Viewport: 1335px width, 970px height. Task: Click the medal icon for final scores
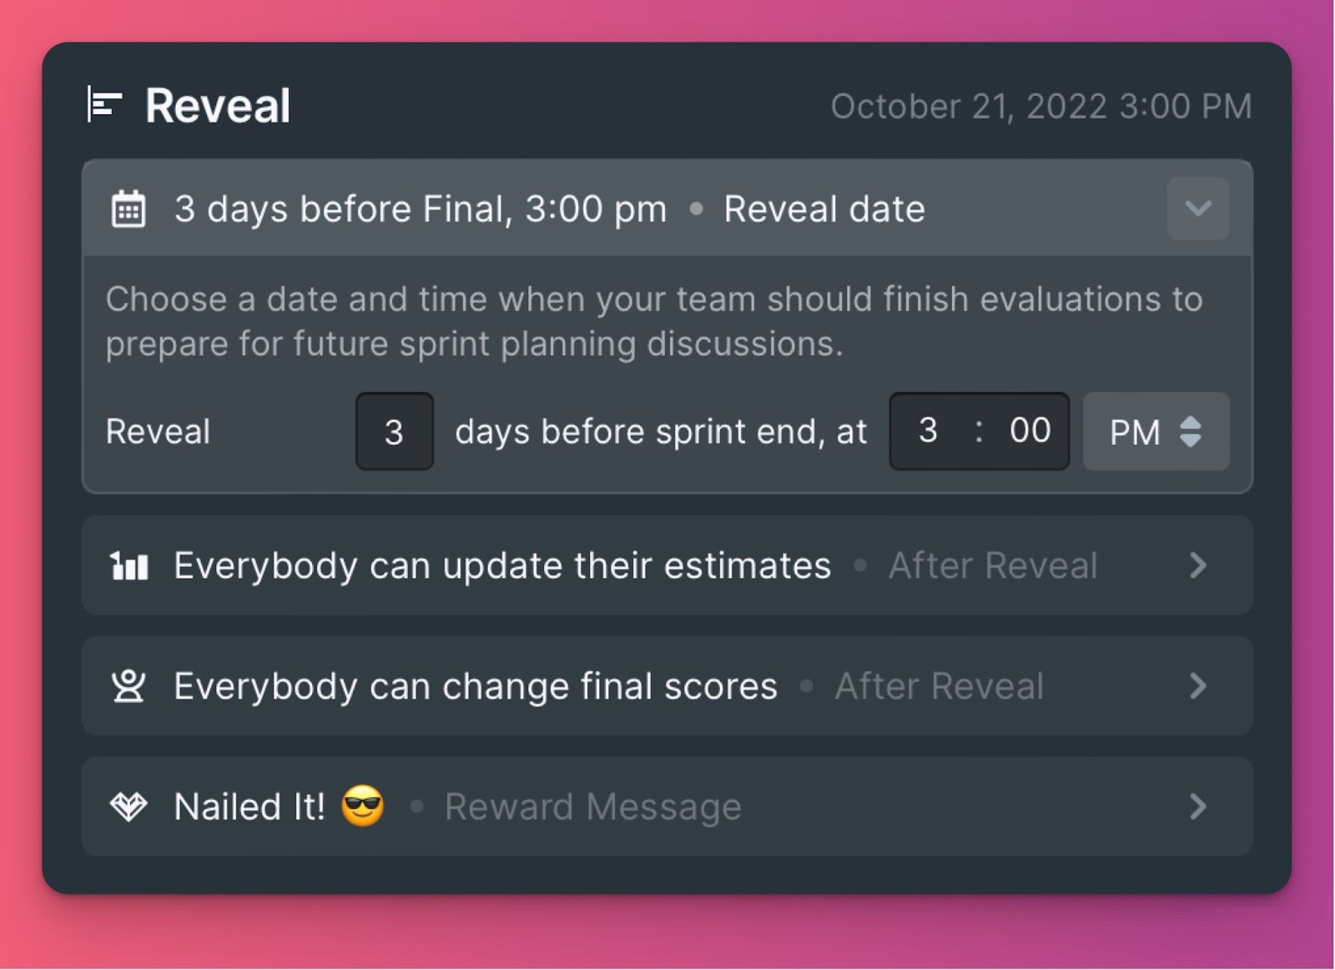pos(128,686)
